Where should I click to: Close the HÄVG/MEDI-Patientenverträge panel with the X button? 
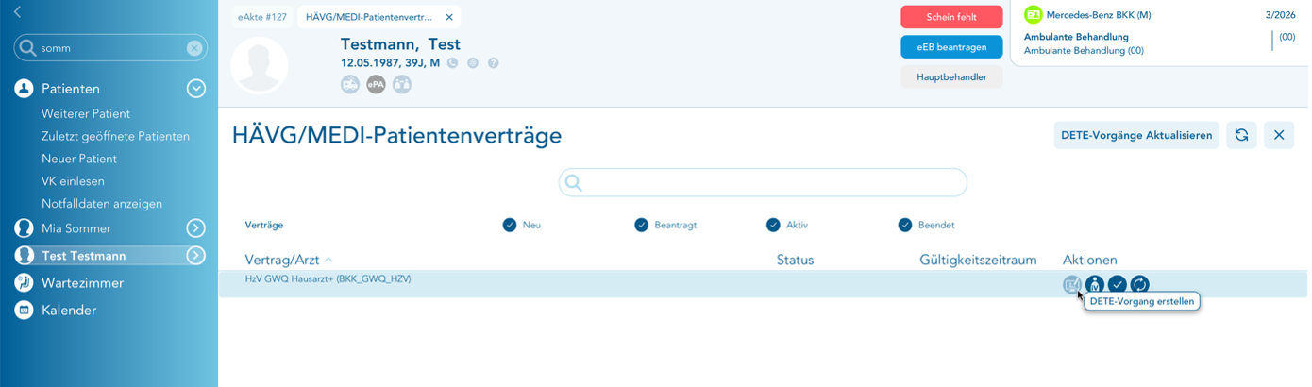tap(1279, 135)
